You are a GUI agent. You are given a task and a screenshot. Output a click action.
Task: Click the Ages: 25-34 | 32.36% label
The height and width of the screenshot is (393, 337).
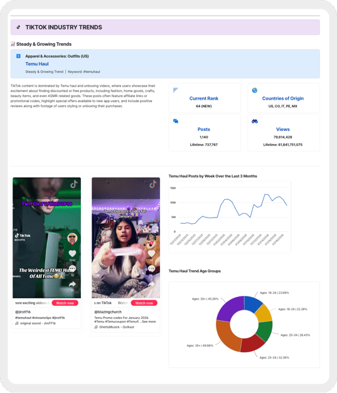pyautogui.click(x=274, y=357)
